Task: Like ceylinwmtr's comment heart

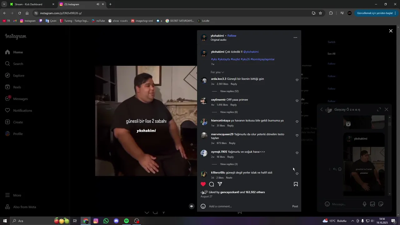Action: point(297,101)
